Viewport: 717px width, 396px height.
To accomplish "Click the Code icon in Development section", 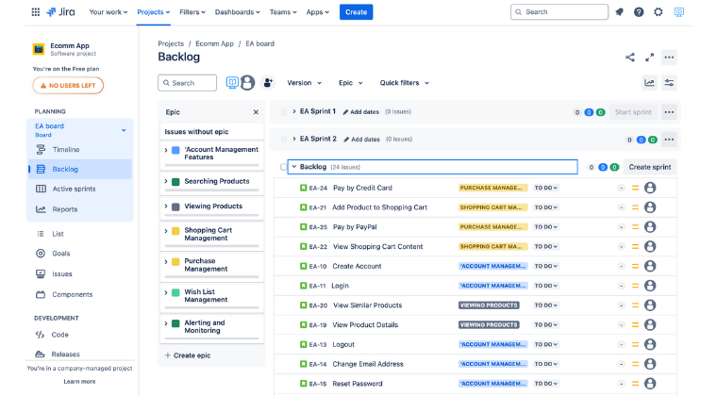I will click(41, 335).
